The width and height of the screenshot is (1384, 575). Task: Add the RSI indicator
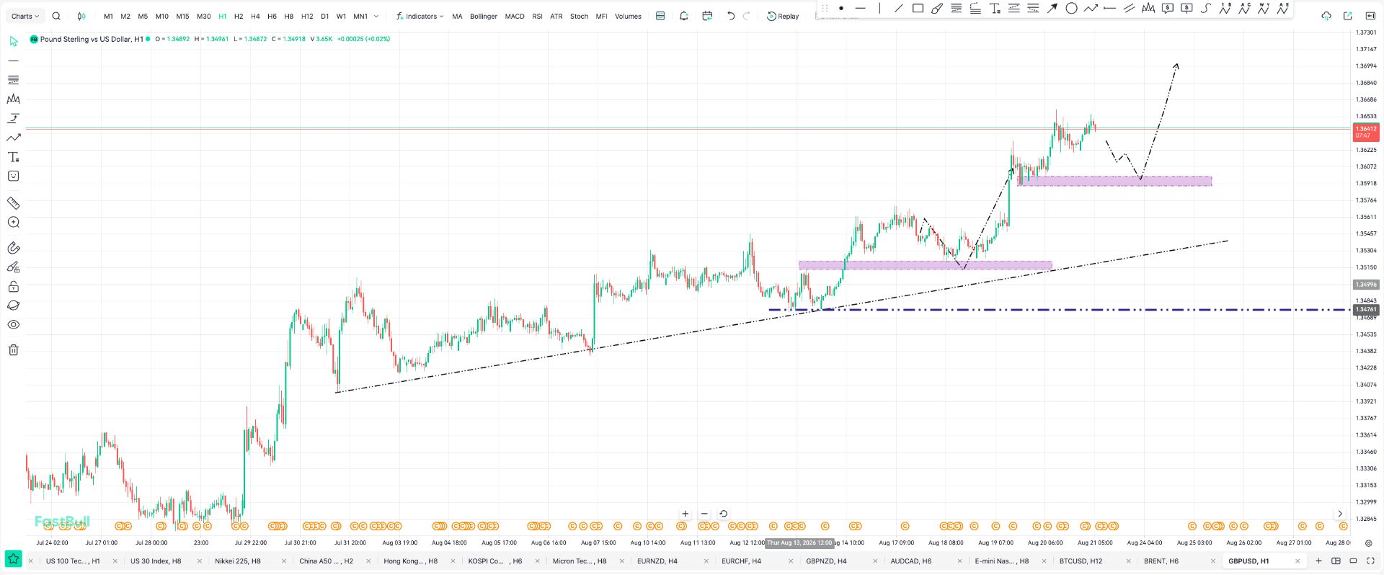[537, 16]
